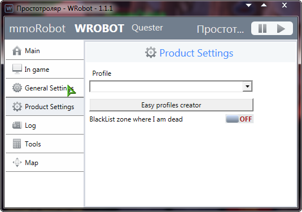The height and width of the screenshot is (212, 302).
Task: Pause the bot with pause button
Action: pyautogui.click(x=262, y=29)
